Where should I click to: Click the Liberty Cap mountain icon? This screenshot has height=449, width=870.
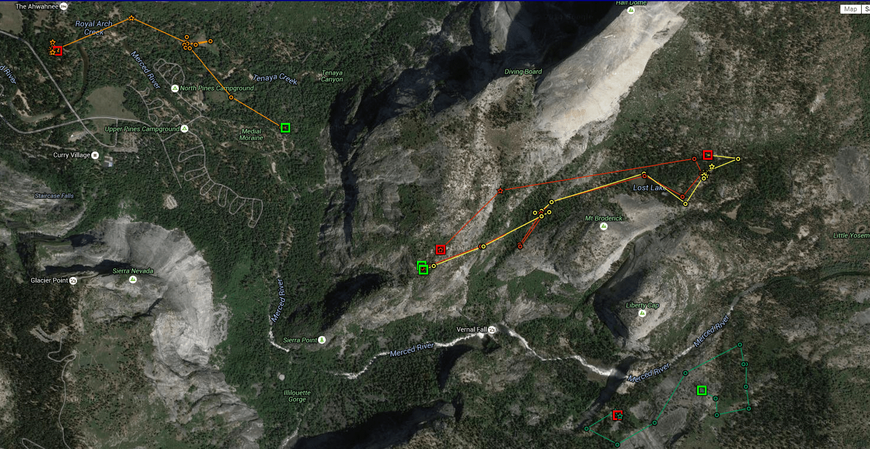click(x=643, y=313)
